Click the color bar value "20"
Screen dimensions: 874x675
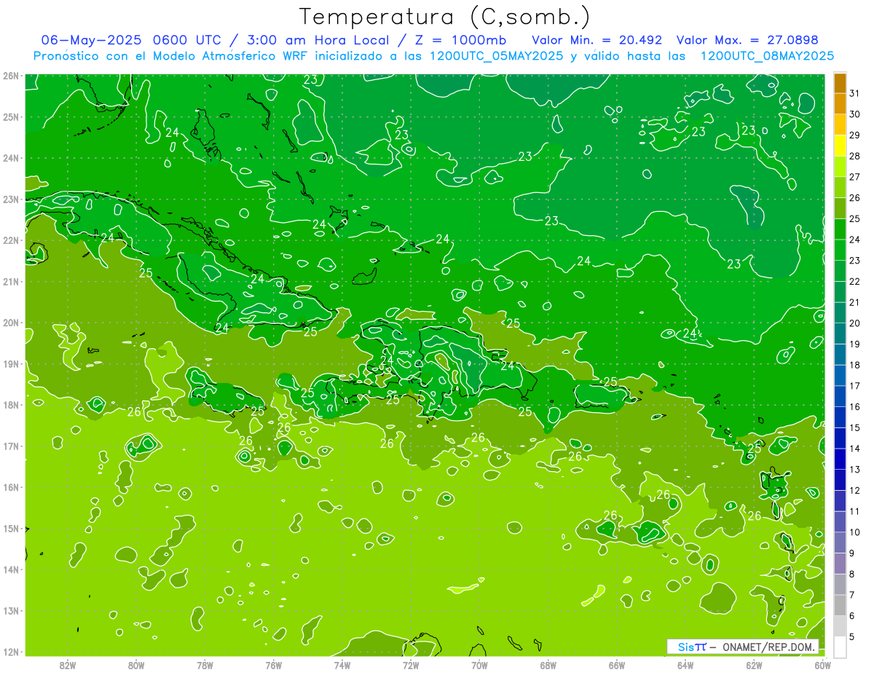tap(854, 323)
